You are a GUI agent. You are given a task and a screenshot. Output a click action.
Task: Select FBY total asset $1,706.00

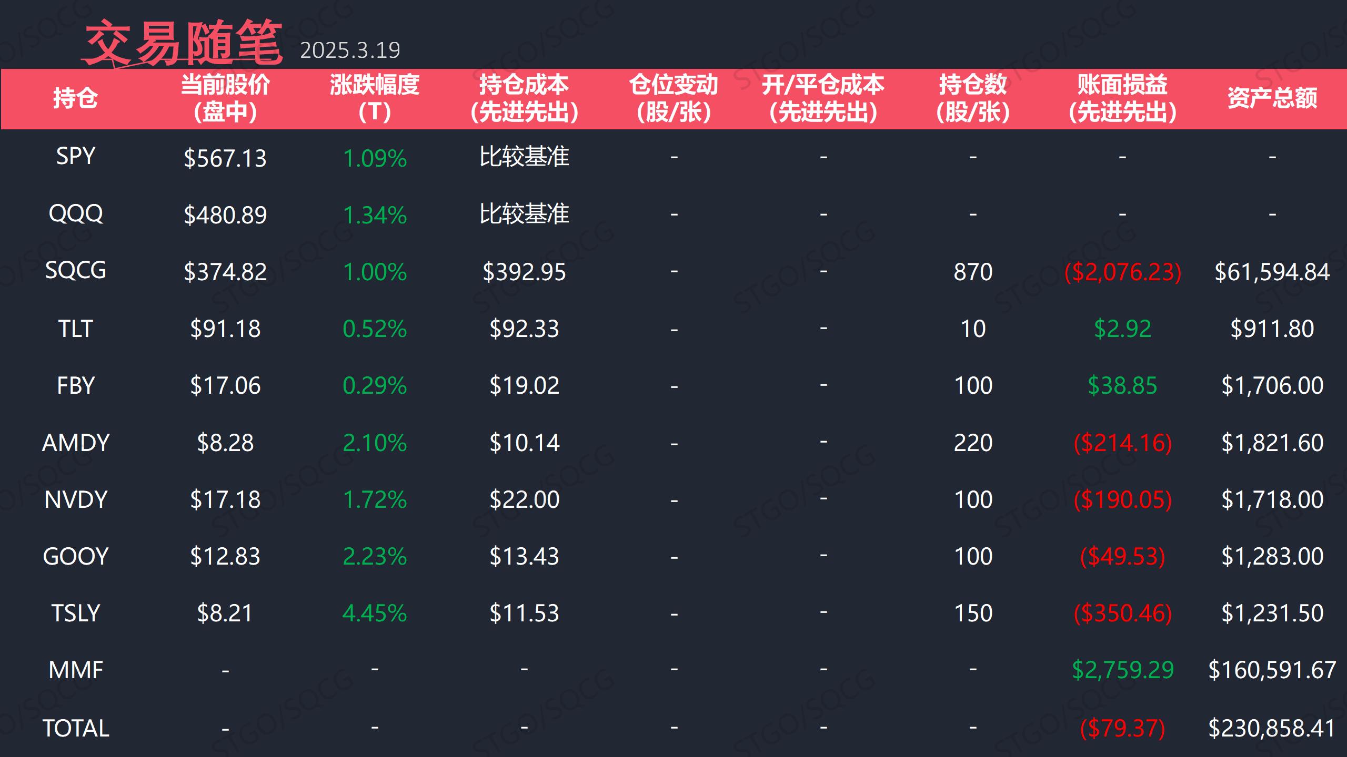(1272, 385)
